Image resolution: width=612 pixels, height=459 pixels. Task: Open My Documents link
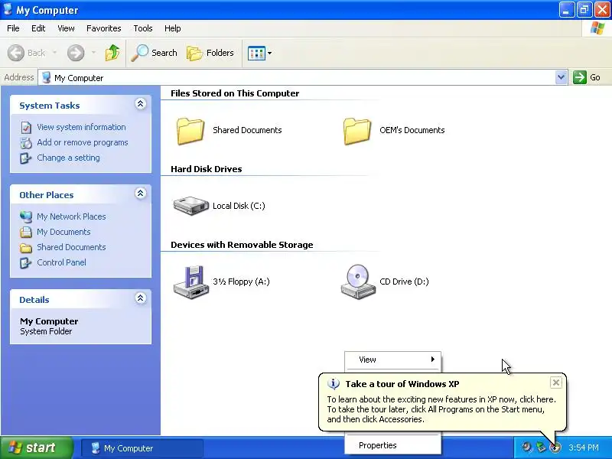tap(63, 232)
